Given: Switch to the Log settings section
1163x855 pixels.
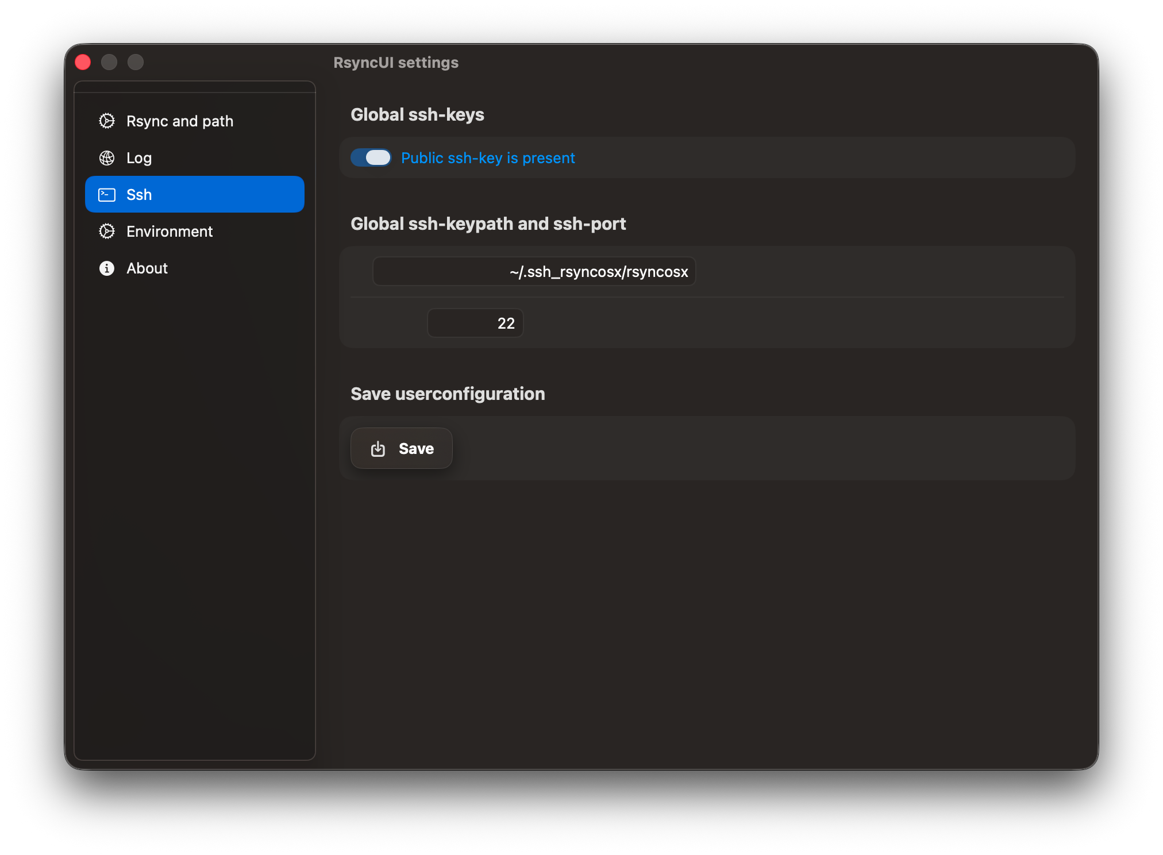Looking at the screenshot, I should 139,158.
